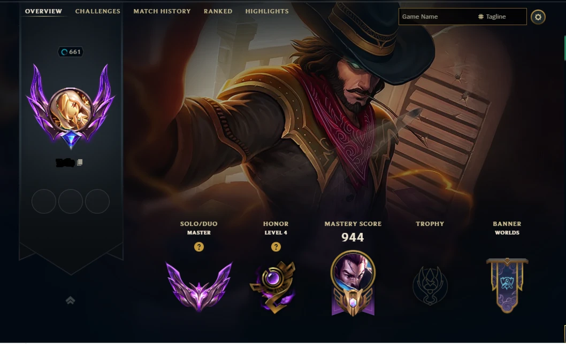
Task: Open the Worlds banner icon
Action: click(507, 285)
